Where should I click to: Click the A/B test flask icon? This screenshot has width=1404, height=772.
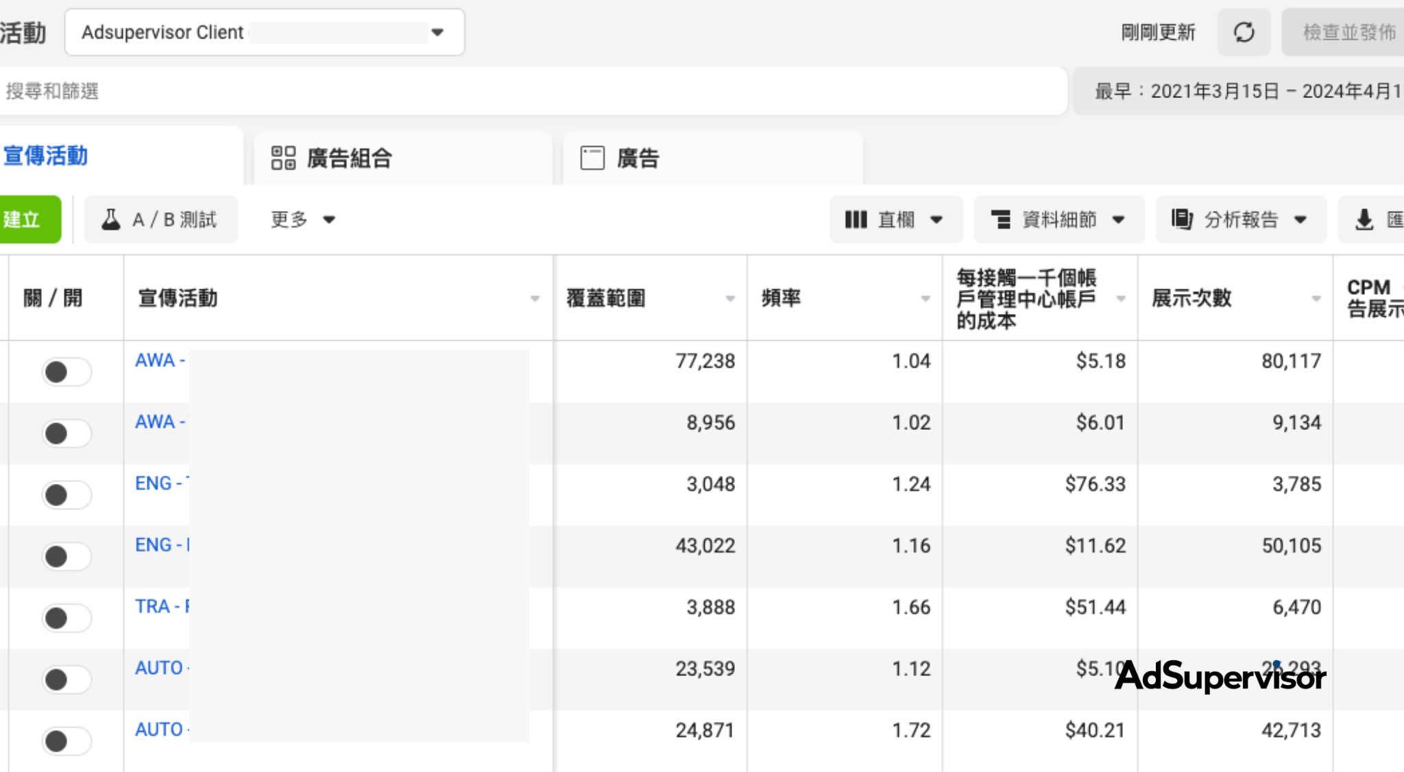tap(111, 219)
